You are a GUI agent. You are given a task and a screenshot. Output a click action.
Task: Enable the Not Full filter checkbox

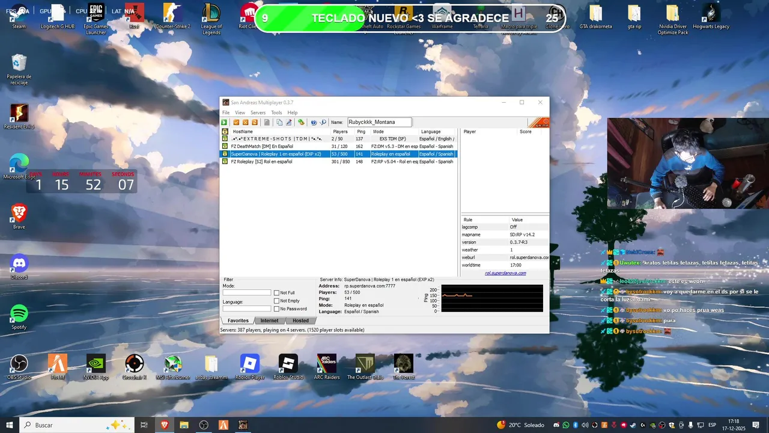tap(276, 293)
